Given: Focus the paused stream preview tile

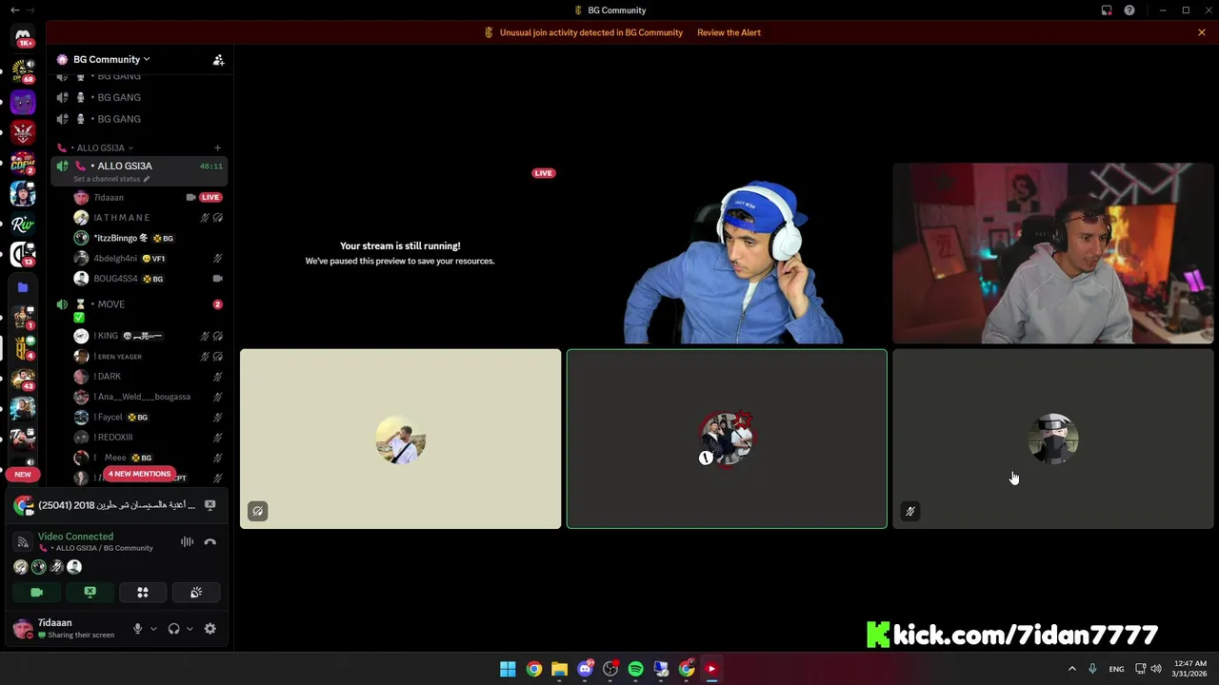Looking at the screenshot, I should [400, 254].
